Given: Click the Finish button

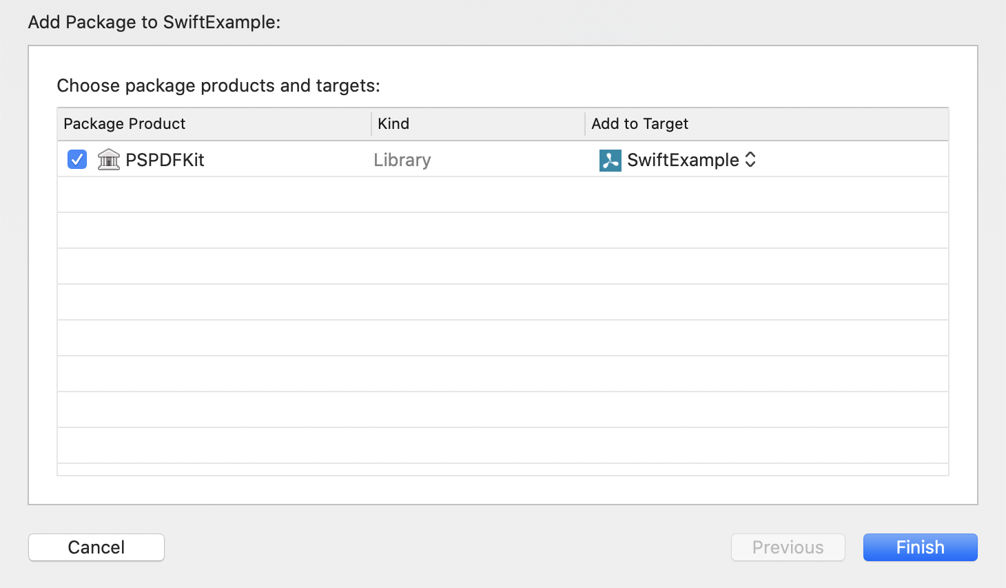Looking at the screenshot, I should [920, 547].
